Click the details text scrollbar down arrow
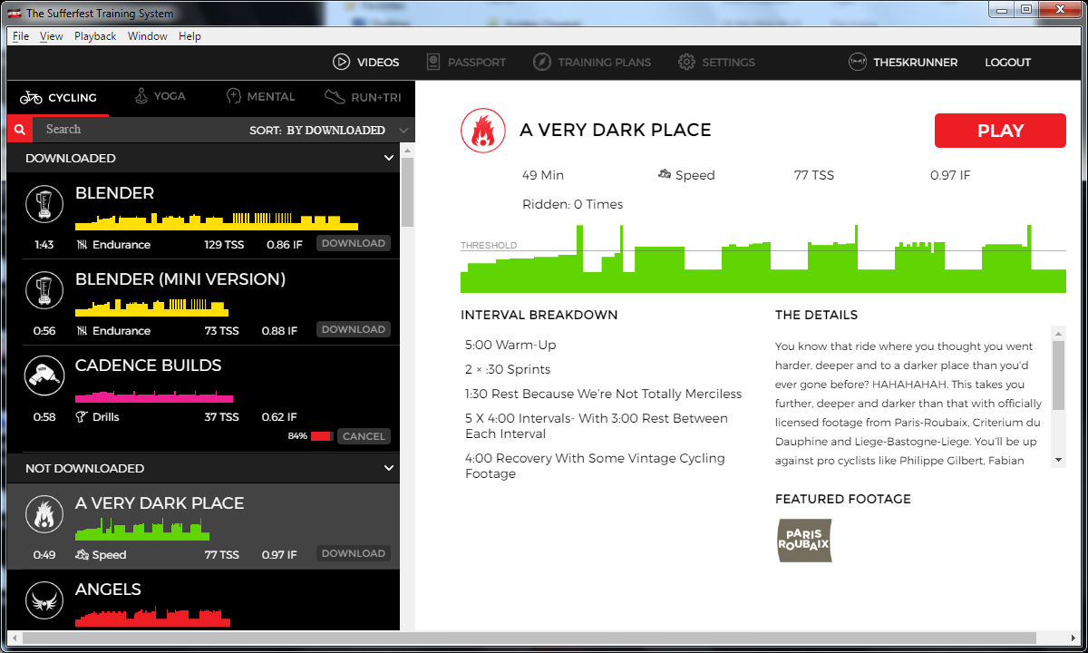The width and height of the screenshot is (1088, 653). point(1058,461)
